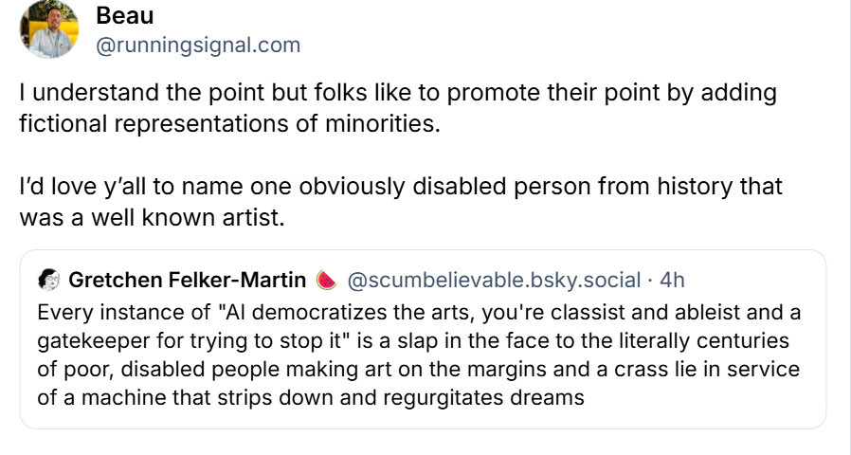
Task: Click the watermelon emoji beside Gretchen's name
Action: click(326, 280)
